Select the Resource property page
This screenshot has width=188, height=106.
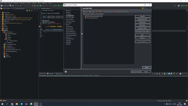[68, 11]
